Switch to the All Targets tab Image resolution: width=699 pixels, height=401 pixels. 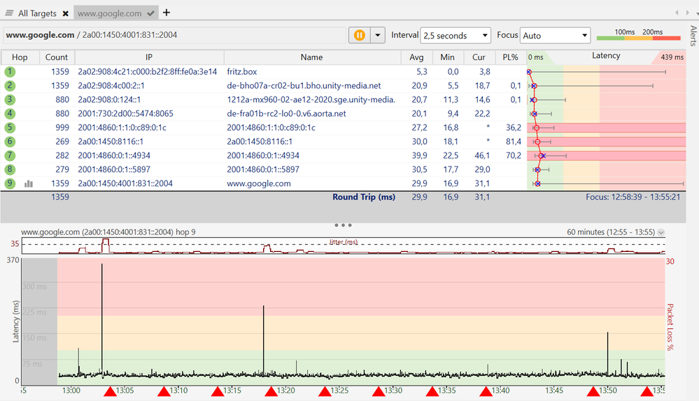38,13
